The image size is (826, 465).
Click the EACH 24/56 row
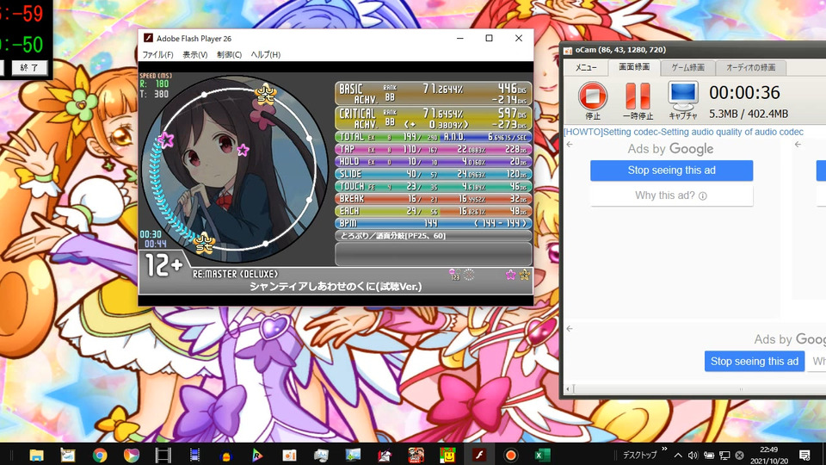point(433,211)
